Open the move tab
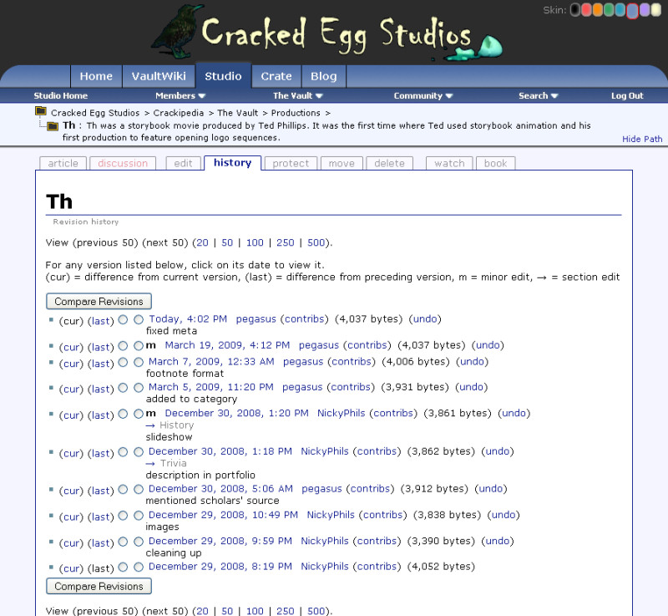668x616 pixels. [342, 163]
